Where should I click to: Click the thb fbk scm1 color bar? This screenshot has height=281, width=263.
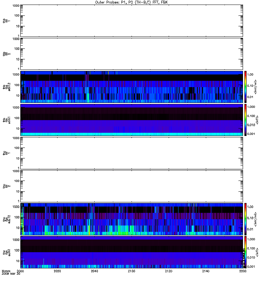coord(245,120)
